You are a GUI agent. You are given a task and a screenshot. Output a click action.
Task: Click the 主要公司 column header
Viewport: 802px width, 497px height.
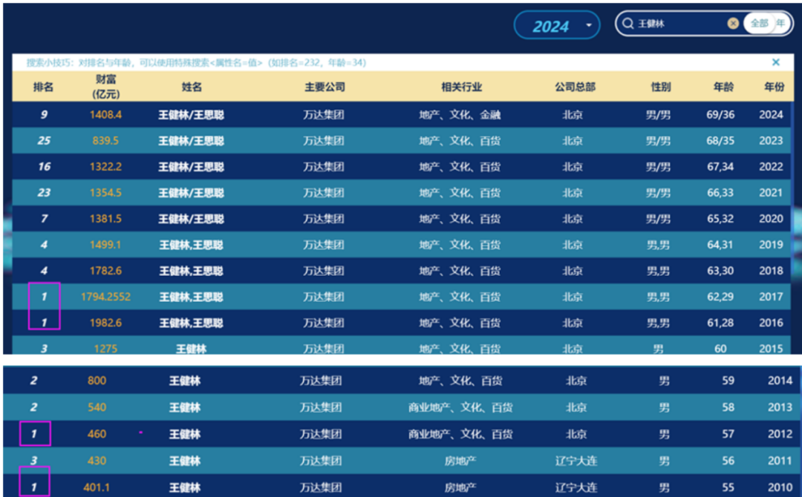pos(325,87)
